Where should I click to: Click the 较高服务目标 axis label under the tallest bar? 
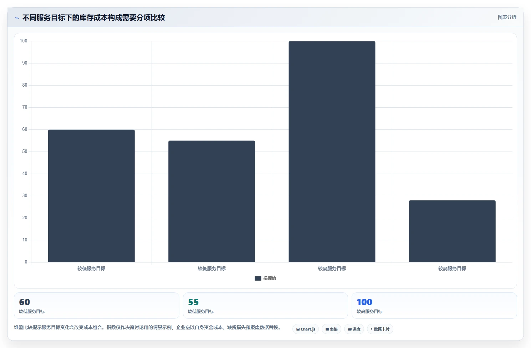tap(332, 268)
